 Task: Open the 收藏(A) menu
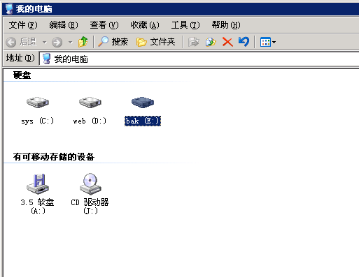(145, 25)
